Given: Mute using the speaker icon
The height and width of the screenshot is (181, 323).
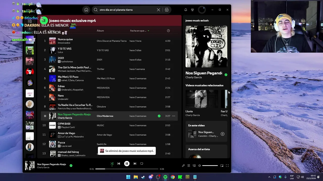Looking at the screenshot, I should [199, 166].
